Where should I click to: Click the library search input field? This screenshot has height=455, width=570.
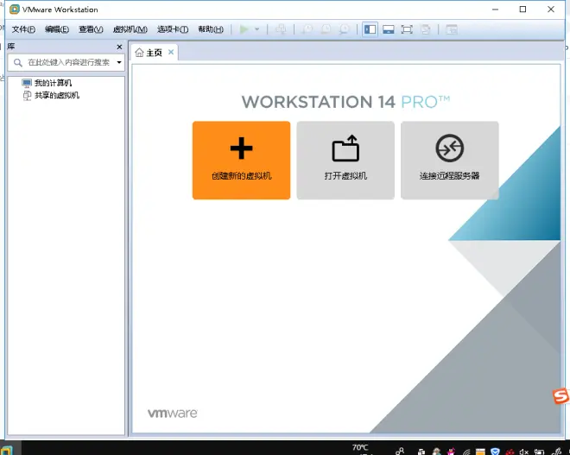[x=66, y=62]
